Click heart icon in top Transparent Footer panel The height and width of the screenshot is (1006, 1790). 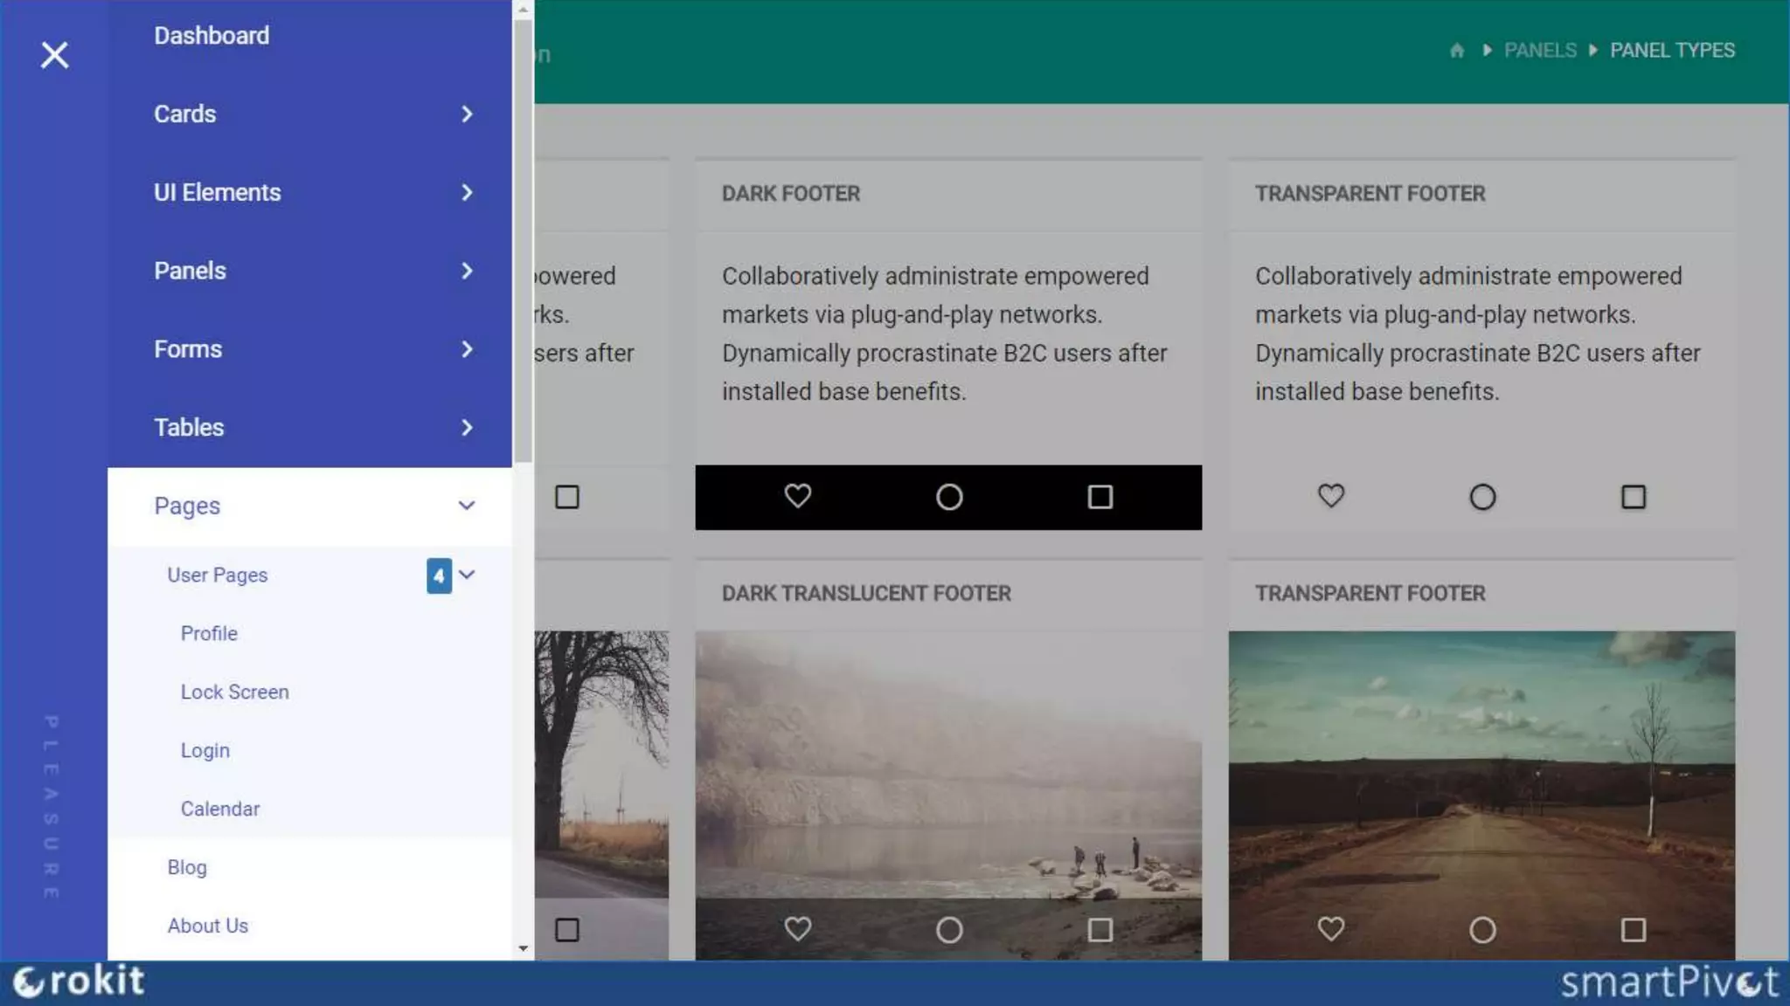click(1330, 496)
